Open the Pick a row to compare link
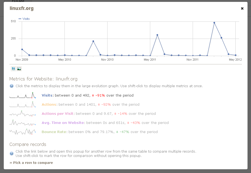This screenshot has width=251, height=173. click(x=31, y=163)
